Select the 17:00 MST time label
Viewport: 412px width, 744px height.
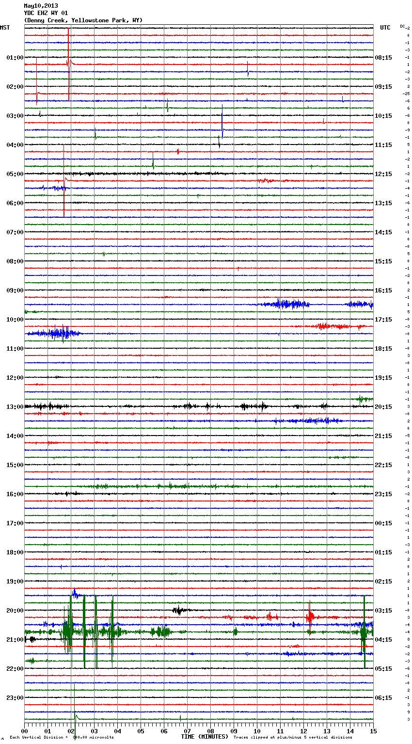pos(15,523)
